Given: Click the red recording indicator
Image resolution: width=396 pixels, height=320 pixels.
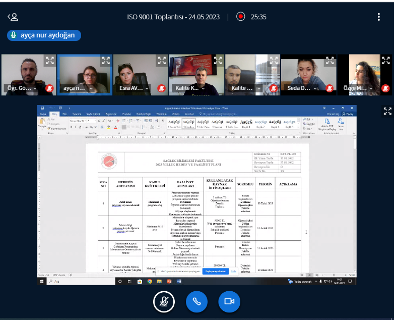Looking at the screenshot, I should 240,17.
